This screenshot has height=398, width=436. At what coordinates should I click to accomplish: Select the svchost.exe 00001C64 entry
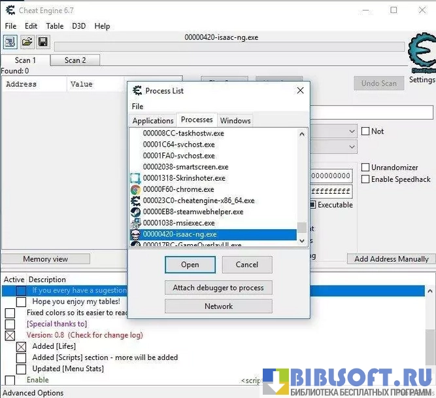click(178, 145)
